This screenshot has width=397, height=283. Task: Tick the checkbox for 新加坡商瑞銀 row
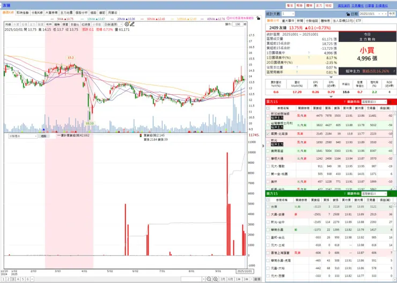(x=268, y=116)
